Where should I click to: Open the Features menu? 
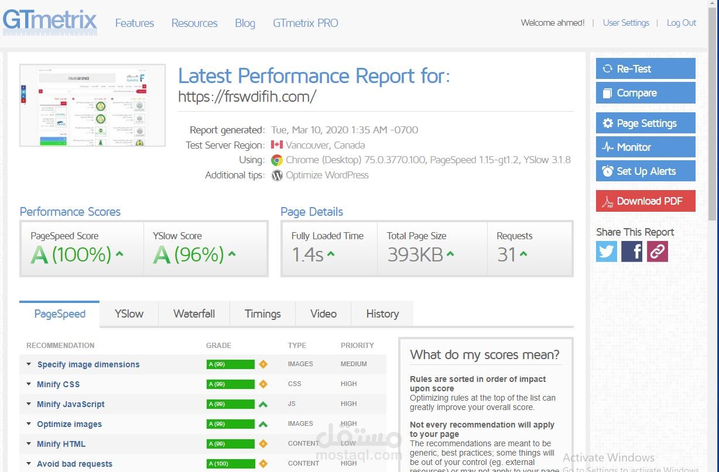pos(135,23)
